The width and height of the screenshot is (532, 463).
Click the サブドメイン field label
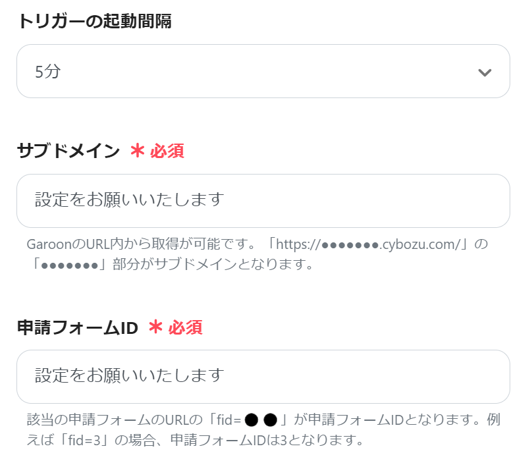[68, 150]
